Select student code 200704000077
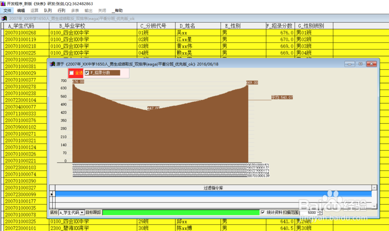This screenshot has width=389, height=231. click(25, 107)
